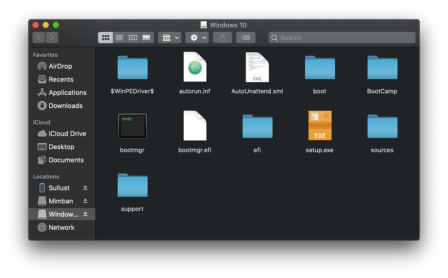Viewport: 448px width, 278px height.
Task: Eject the Sullust device
Action: click(x=85, y=188)
